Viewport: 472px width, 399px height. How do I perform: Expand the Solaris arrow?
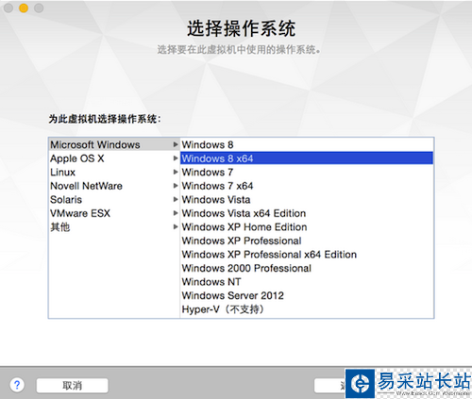coord(176,199)
